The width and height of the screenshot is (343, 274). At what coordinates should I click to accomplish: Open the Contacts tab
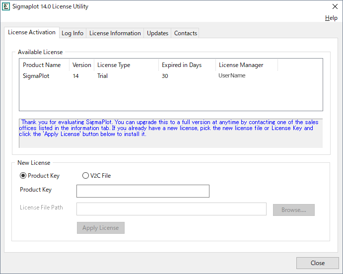coord(186,33)
